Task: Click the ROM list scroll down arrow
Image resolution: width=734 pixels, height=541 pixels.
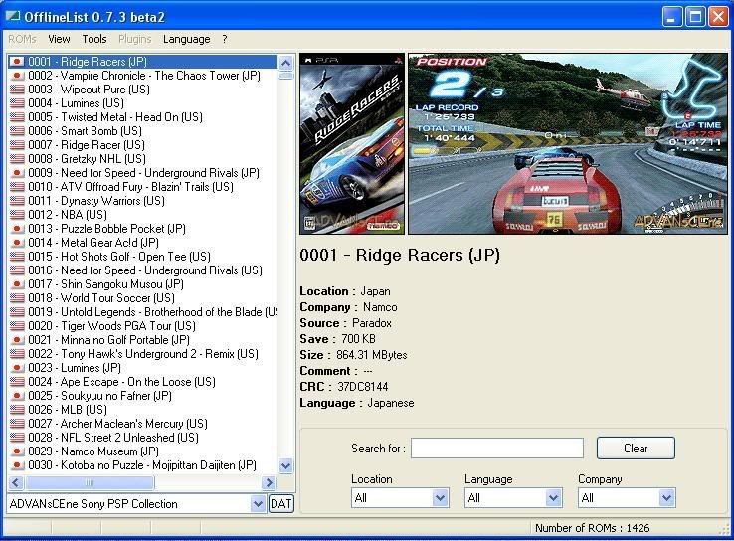Action: [x=286, y=465]
